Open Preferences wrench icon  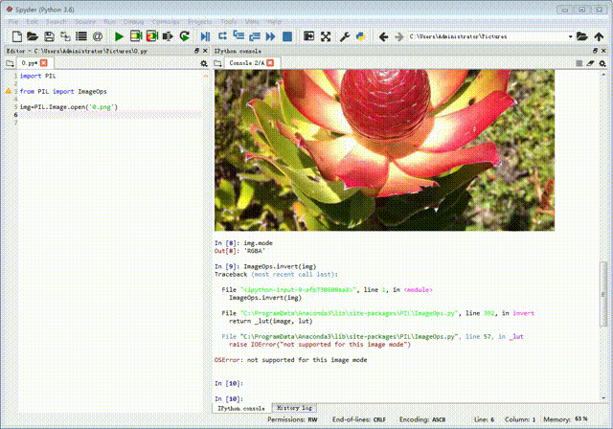345,36
